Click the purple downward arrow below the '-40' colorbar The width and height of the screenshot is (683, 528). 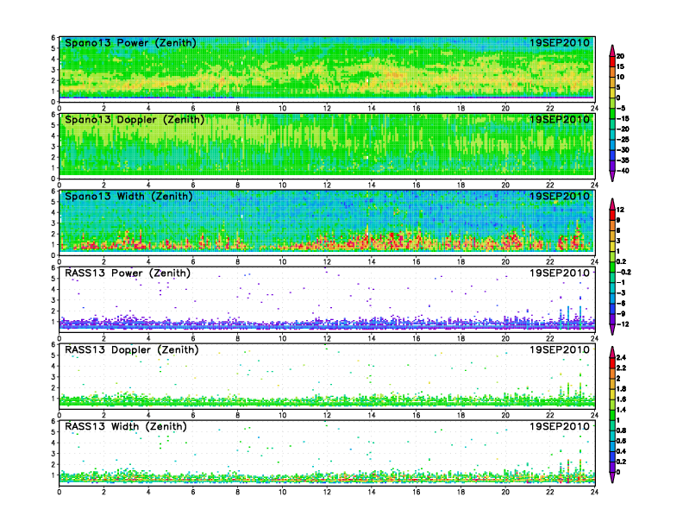tap(612, 176)
